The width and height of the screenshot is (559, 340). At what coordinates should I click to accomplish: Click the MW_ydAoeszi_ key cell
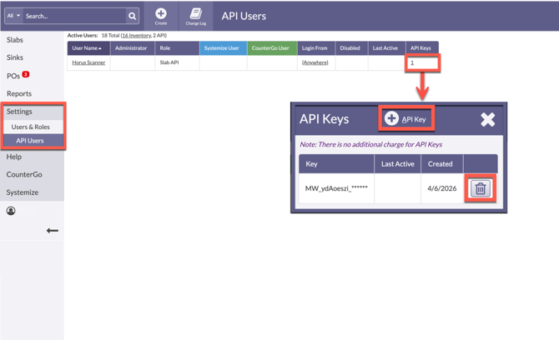pyautogui.click(x=336, y=188)
